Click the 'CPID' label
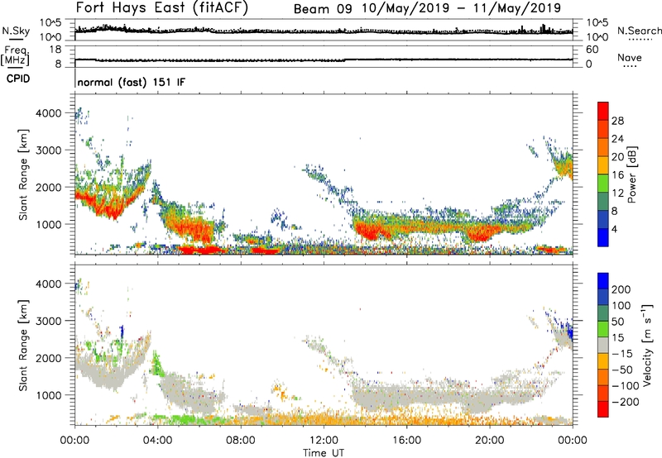Image resolution: width=662 pixels, height=458 pixels. point(18,79)
